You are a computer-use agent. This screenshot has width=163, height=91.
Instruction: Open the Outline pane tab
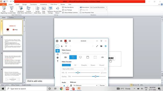click(x=11, y=17)
